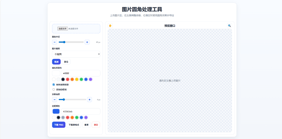Select black preset in border color row
The height and width of the screenshot is (139, 282).
point(59,118)
